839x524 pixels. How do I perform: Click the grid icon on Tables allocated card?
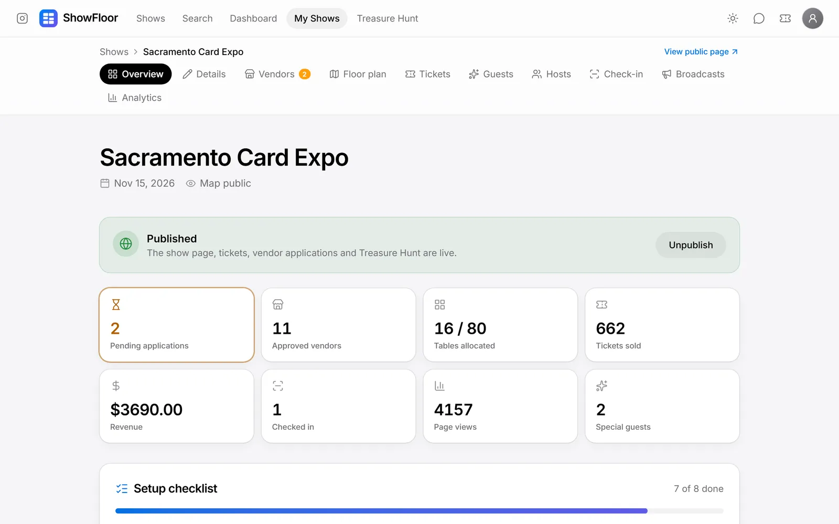[x=439, y=304]
